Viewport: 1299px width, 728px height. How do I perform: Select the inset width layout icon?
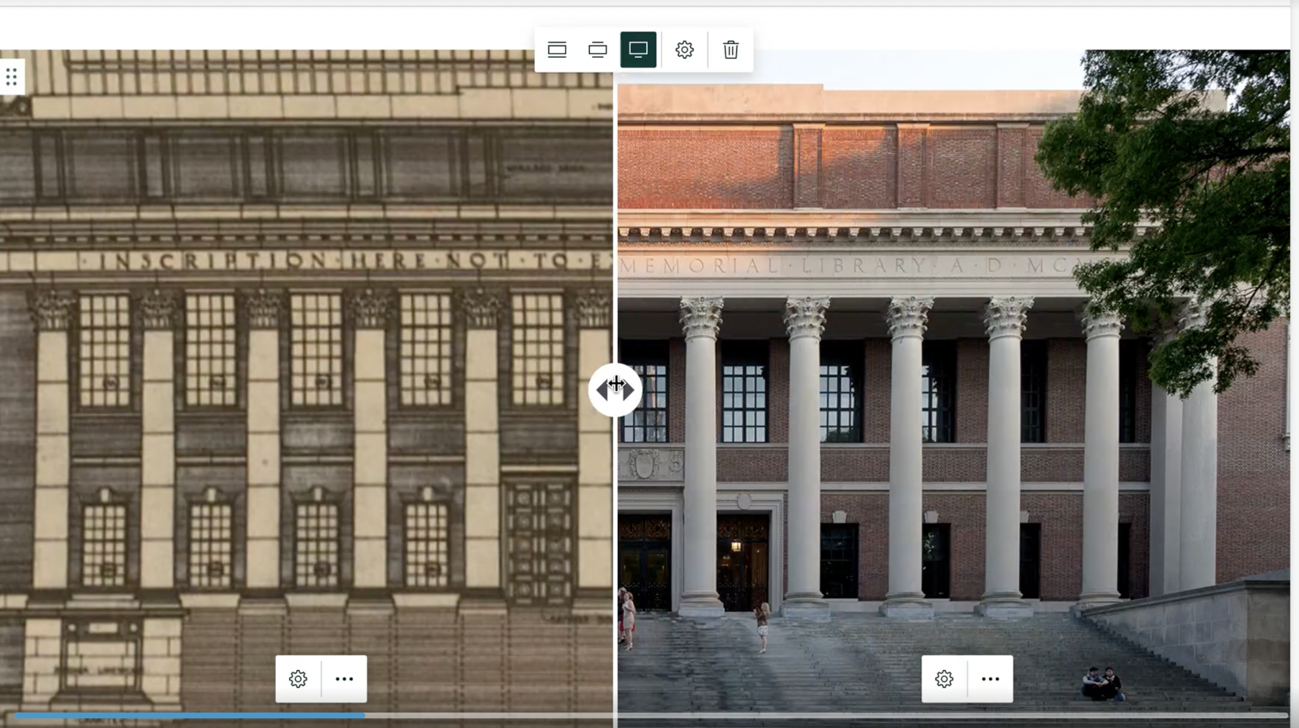pyautogui.click(x=597, y=50)
